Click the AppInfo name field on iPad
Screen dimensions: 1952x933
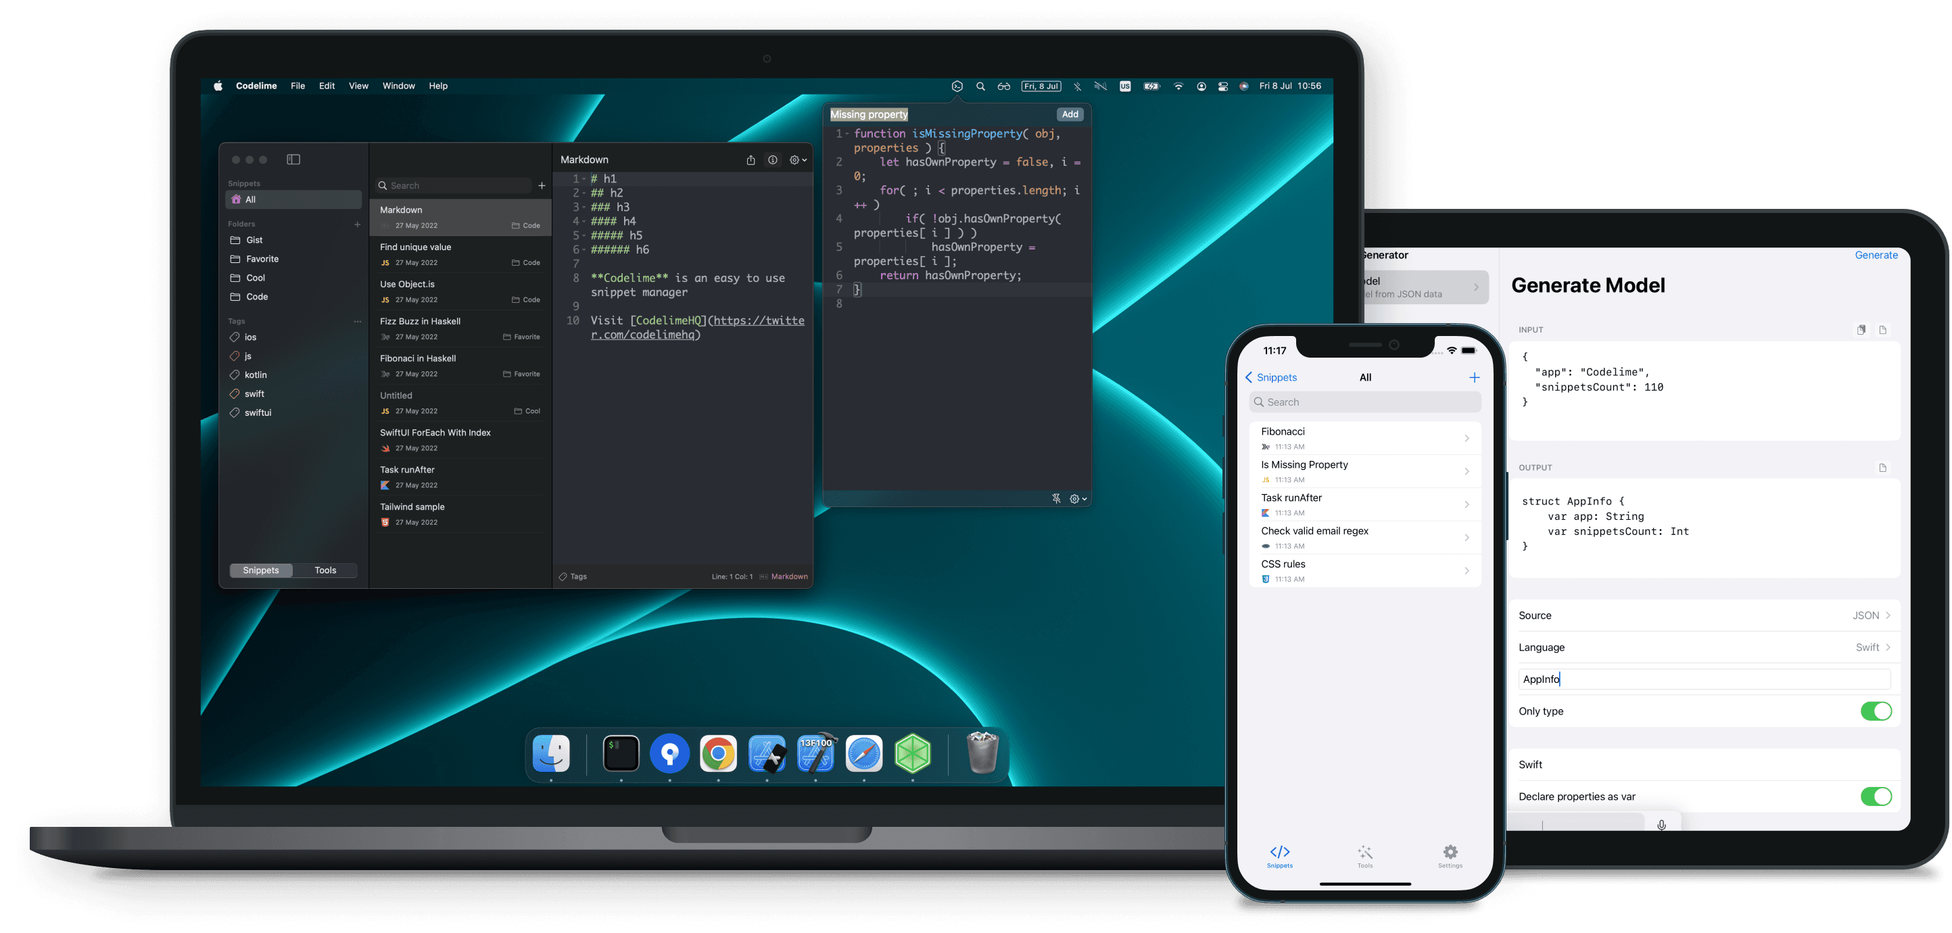(x=1705, y=679)
